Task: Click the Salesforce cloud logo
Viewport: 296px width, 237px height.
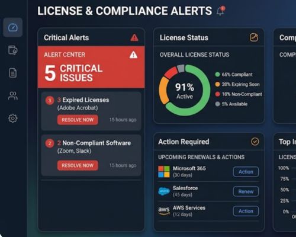Action: (x=164, y=191)
